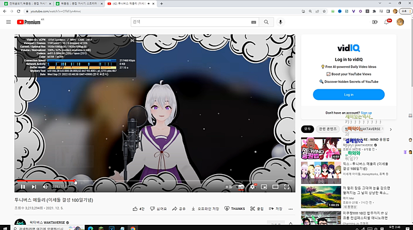Open the 1:00:25 landscape video thumbnail
The width and height of the screenshot is (413, 230).
321,197
